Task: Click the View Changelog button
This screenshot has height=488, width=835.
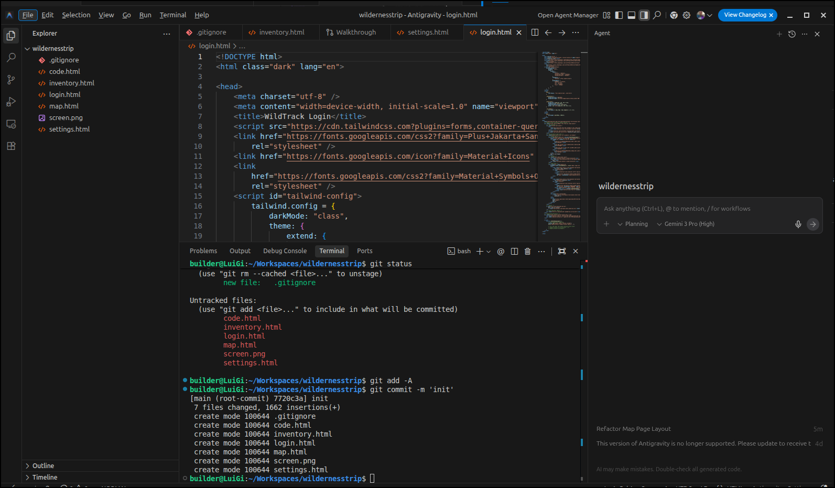Action: 744,15
